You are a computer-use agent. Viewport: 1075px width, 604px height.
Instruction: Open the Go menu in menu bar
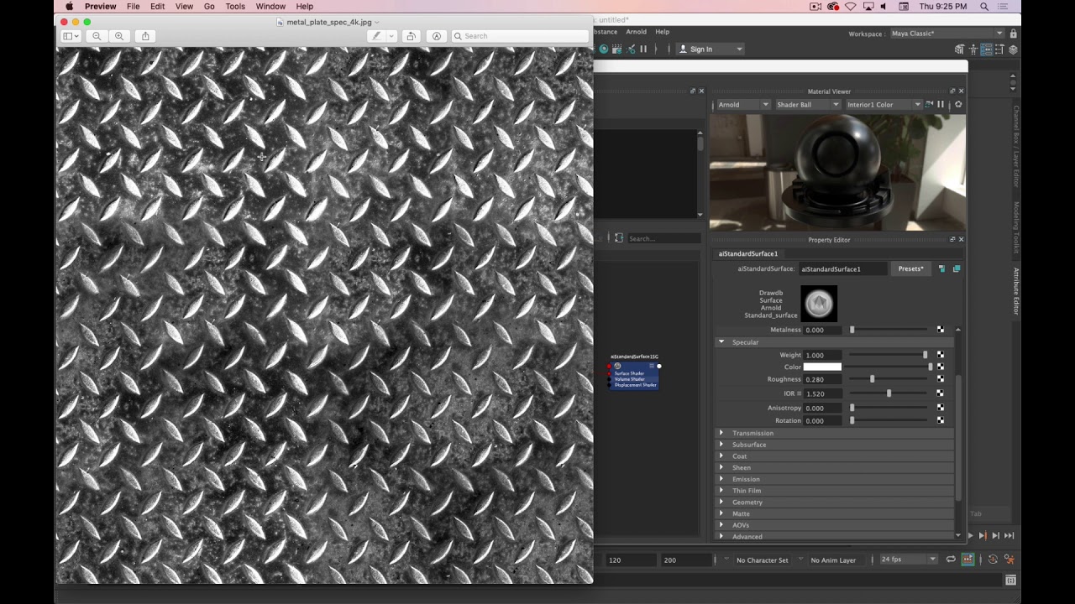(209, 7)
